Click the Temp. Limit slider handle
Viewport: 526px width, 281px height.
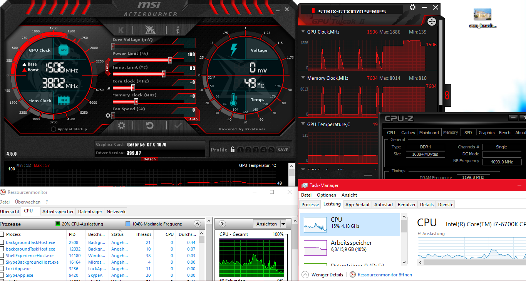pos(164,74)
